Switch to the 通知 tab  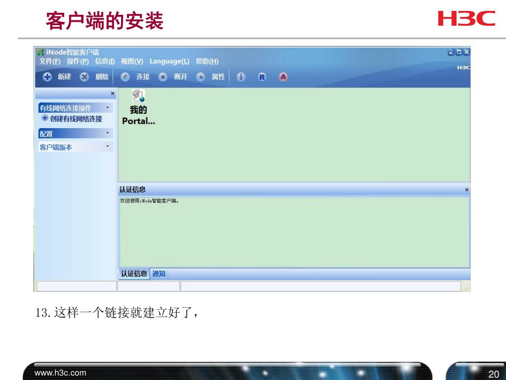[x=159, y=274]
